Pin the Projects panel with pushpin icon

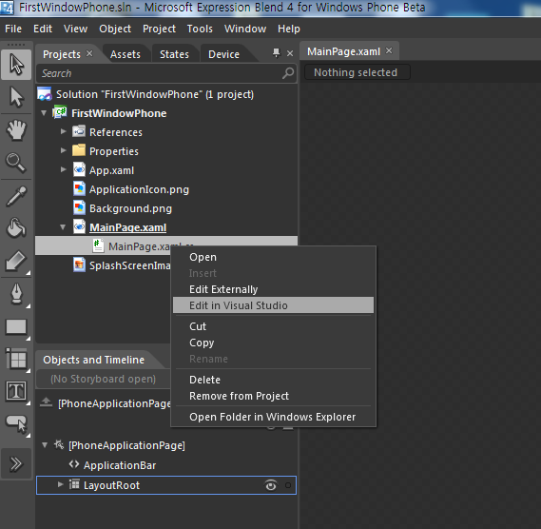pyautogui.click(x=276, y=53)
